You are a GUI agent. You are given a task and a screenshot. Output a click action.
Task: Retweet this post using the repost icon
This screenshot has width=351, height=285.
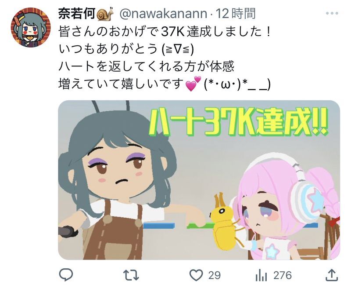click(x=131, y=275)
